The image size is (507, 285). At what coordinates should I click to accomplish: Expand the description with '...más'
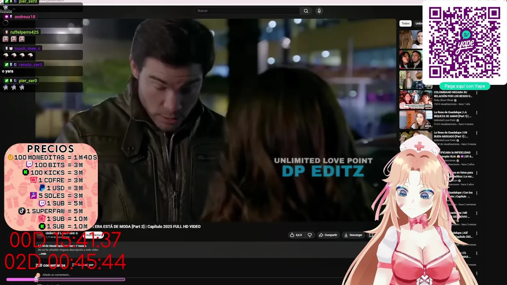[42, 253]
